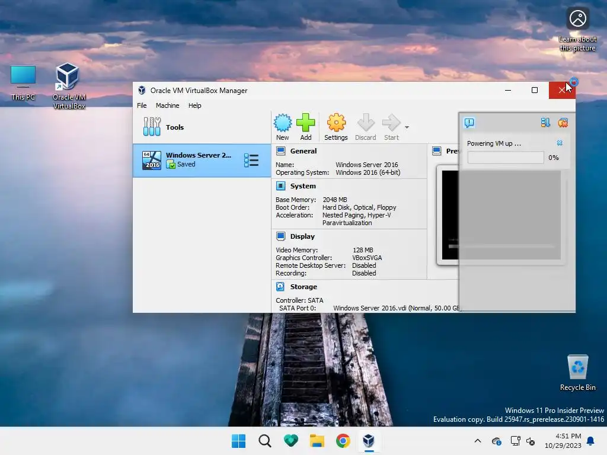This screenshot has height=455, width=607.
Task: Open File Explorer from taskbar
Action: click(x=317, y=441)
